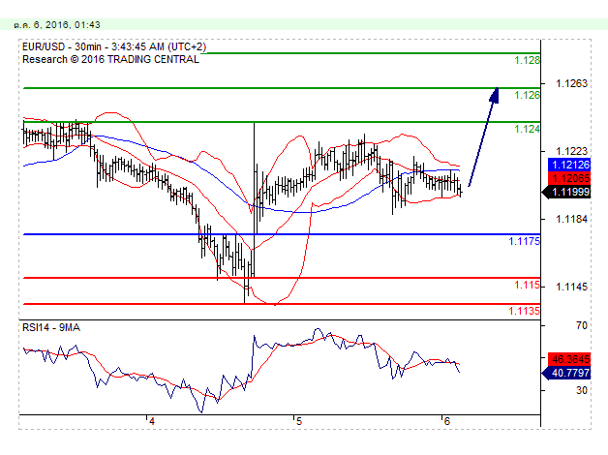608x455 pixels.
Task: Click the 1.124 resistance level label
Action: tap(527, 129)
